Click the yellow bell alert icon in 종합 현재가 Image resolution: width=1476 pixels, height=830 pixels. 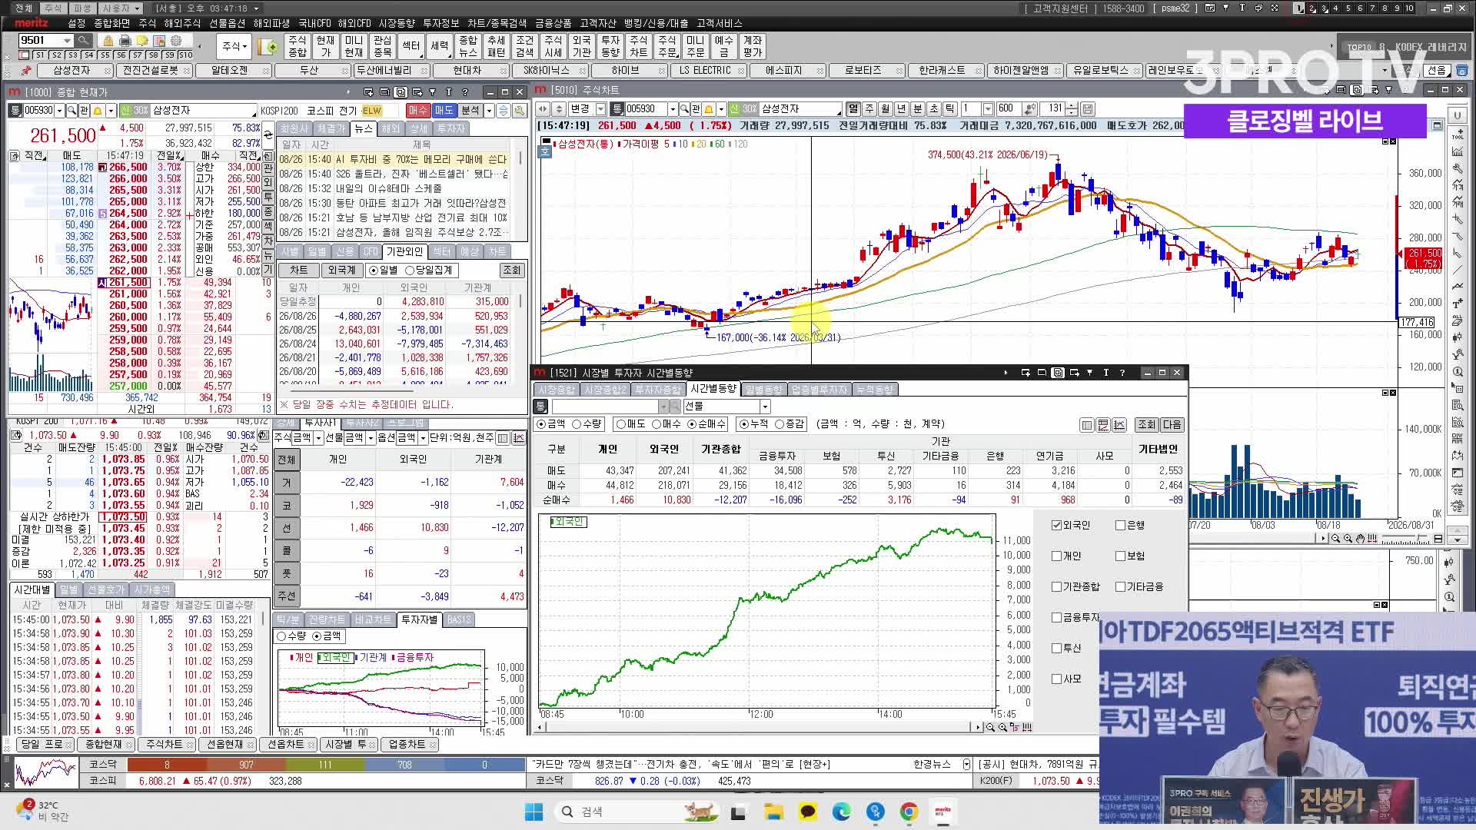tap(98, 111)
